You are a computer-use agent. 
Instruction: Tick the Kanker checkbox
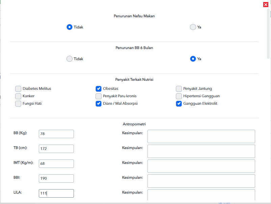click(x=18, y=96)
